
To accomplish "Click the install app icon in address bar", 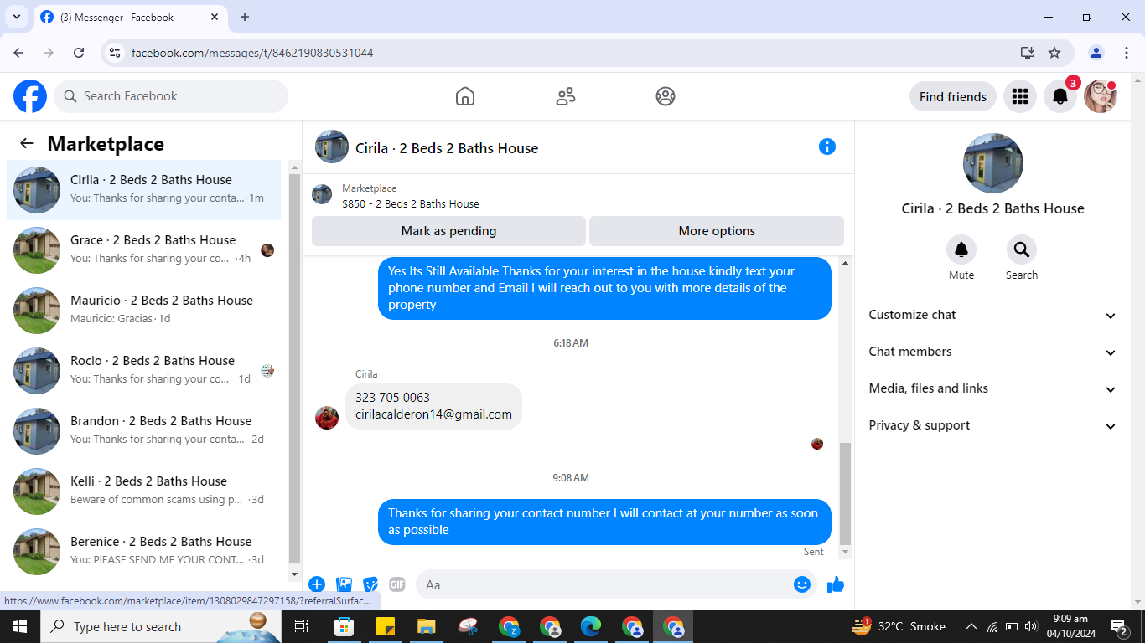I will pos(1028,53).
